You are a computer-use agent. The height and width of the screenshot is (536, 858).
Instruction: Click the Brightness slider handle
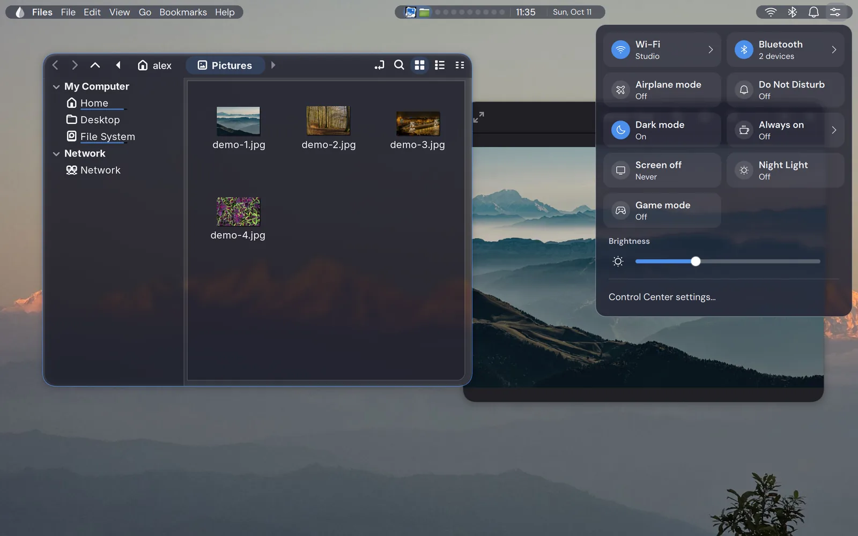click(696, 262)
